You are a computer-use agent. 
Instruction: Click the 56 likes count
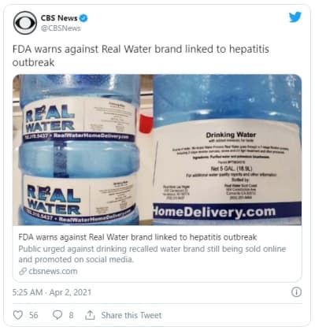click(33, 315)
